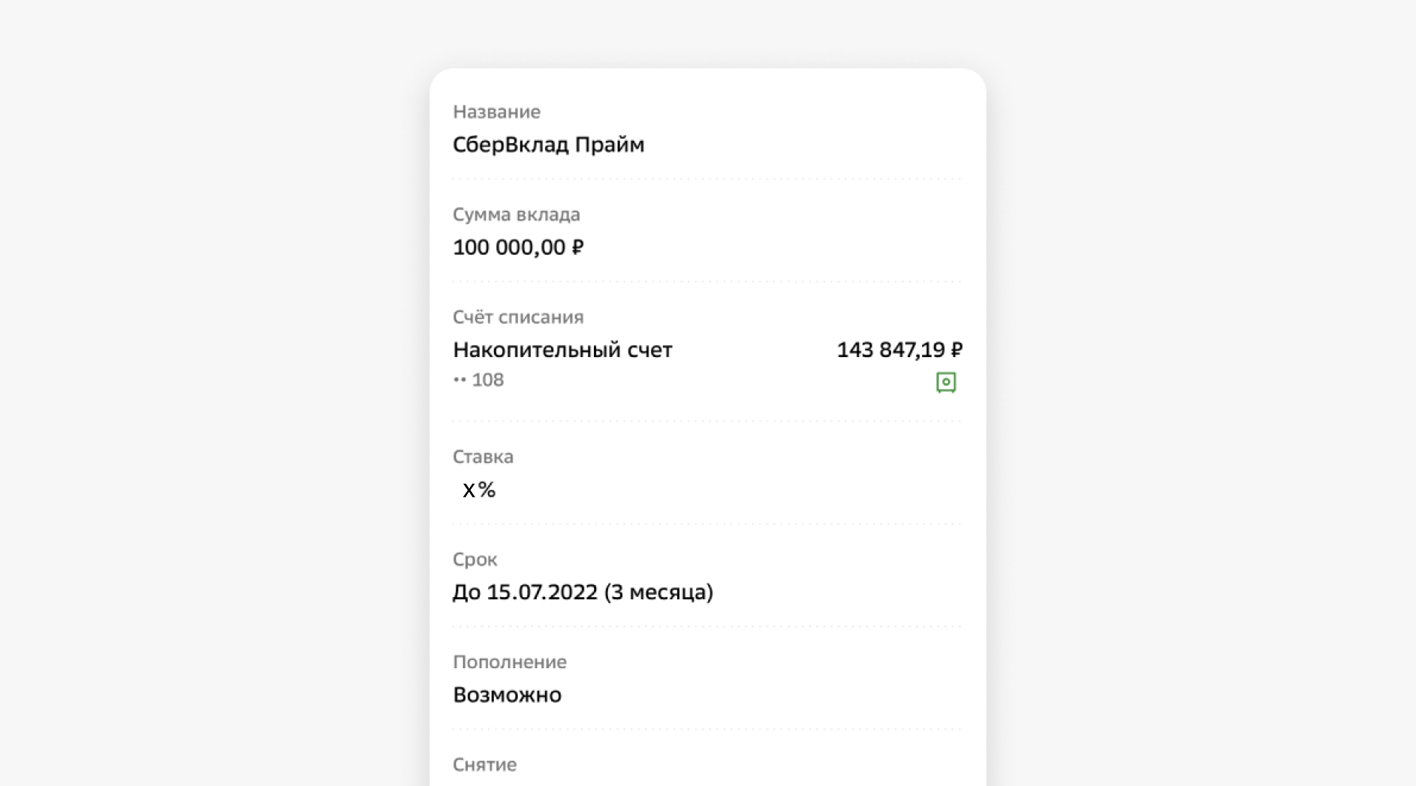The image size is (1416, 786).
Task: Click the masked account number •• 108
Action: pyautogui.click(x=478, y=379)
